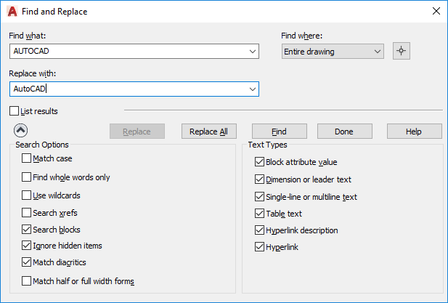
Task: Click the Done button
Action: click(344, 132)
